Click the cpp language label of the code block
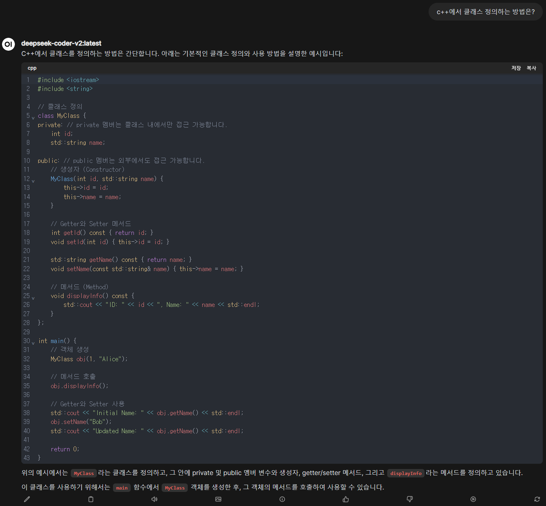Viewport: 546px width, 506px height. [x=32, y=68]
